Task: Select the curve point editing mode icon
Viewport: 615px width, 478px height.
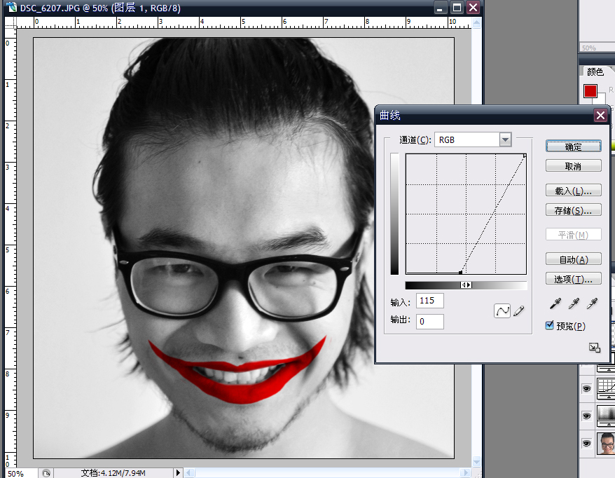Action: click(x=502, y=310)
